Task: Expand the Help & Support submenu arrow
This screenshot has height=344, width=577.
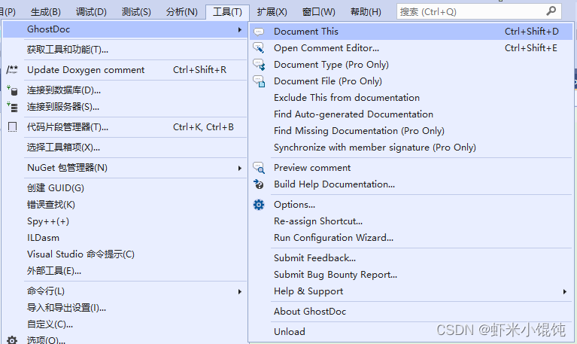Action: [564, 291]
